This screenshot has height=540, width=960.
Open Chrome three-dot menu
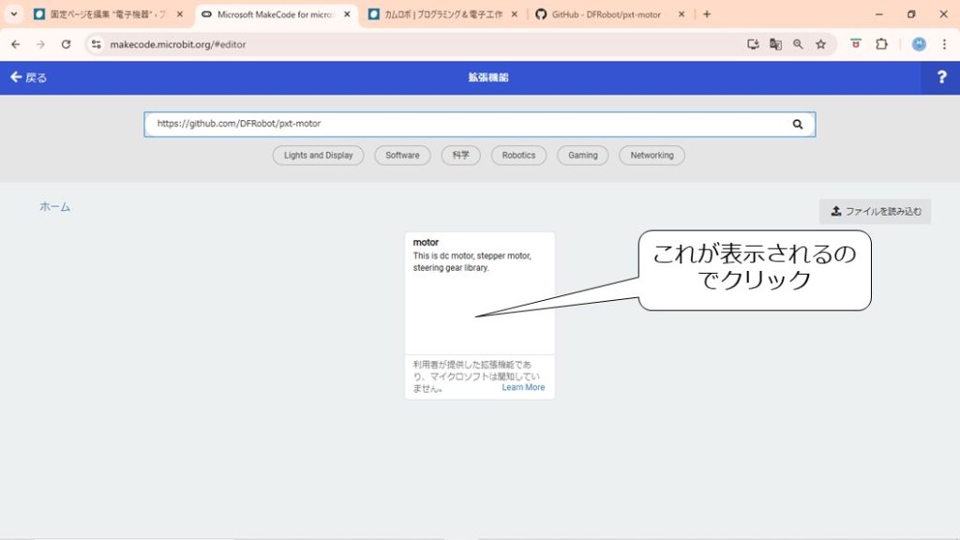pos(943,44)
